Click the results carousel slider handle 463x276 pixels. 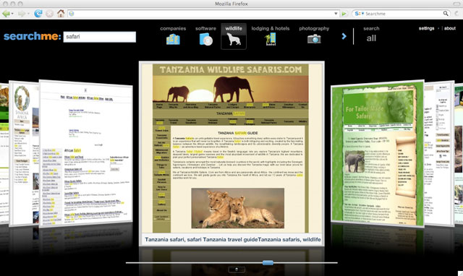point(268,263)
